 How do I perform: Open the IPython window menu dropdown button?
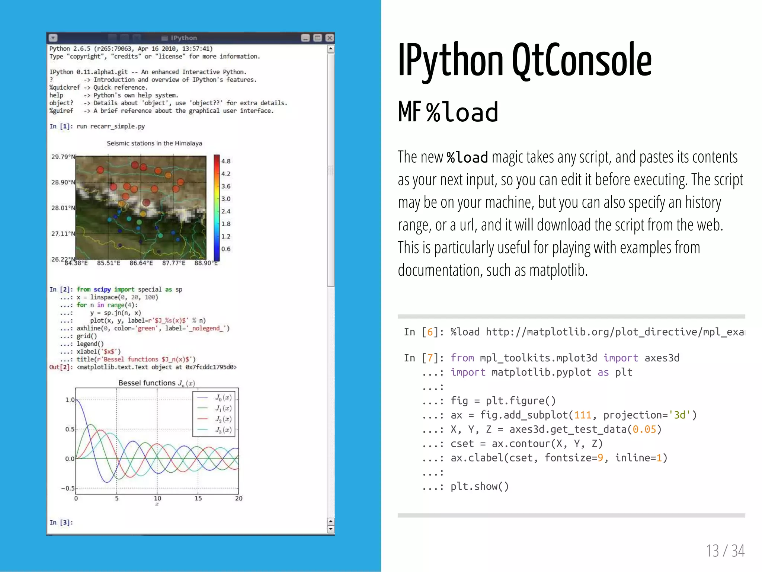53,38
